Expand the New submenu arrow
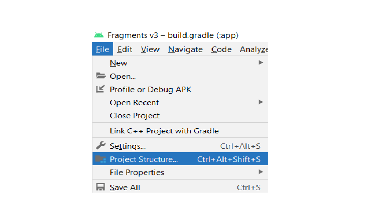The width and height of the screenshot is (376, 218). 260,63
